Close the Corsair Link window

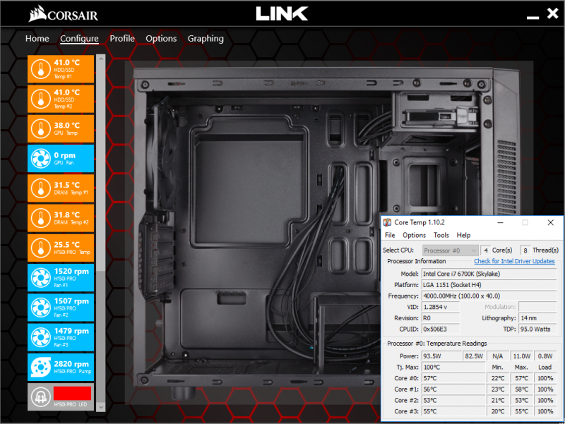[x=552, y=13]
